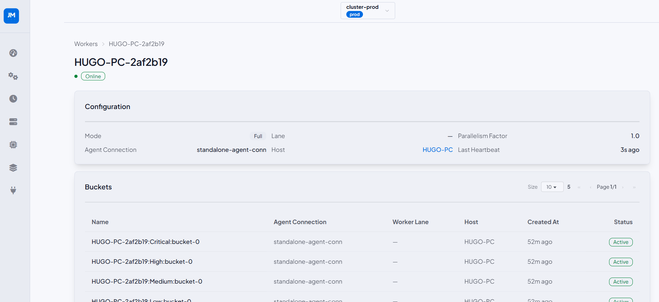This screenshot has width=659, height=302.
Task: Open the cluster-prod cluster selector
Action: [x=368, y=11]
